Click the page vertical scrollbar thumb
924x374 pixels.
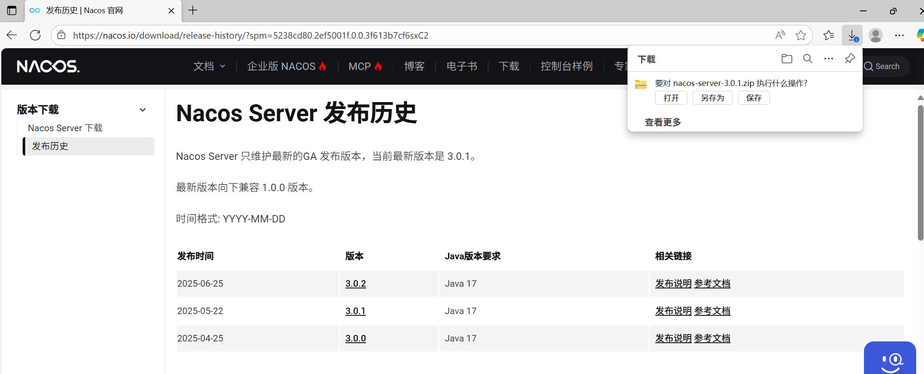click(x=921, y=173)
